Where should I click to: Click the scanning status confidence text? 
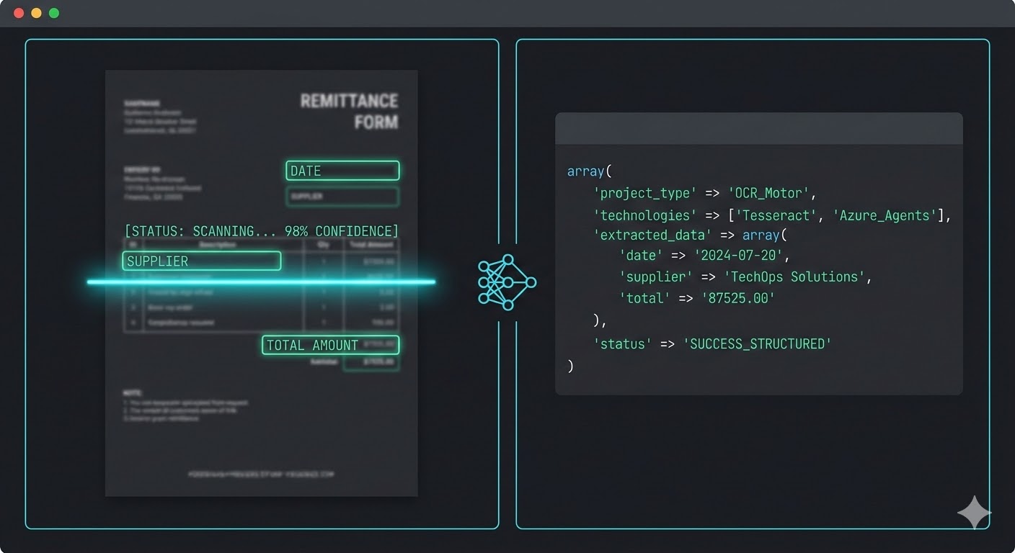pos(261,231)
